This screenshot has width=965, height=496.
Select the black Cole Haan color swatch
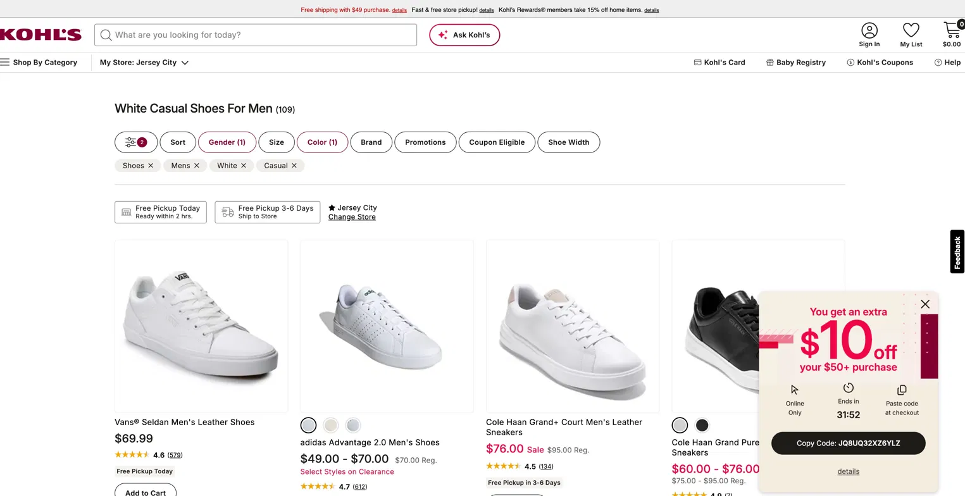(702, 425)
